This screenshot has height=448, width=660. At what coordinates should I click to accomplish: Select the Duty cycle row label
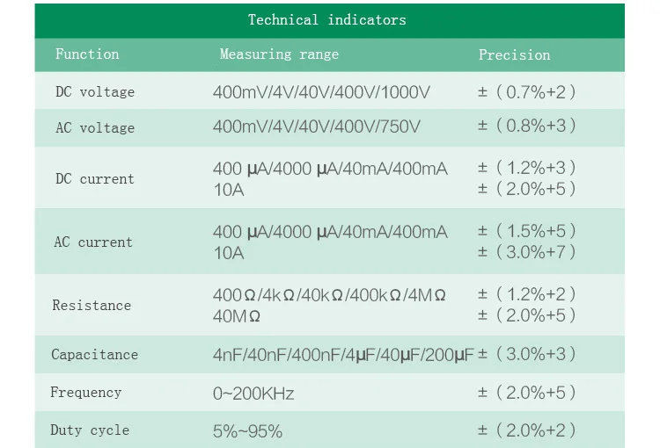pos(89,430)
